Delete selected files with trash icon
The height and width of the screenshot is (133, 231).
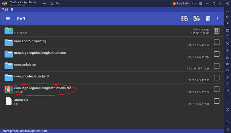[208, 19]
